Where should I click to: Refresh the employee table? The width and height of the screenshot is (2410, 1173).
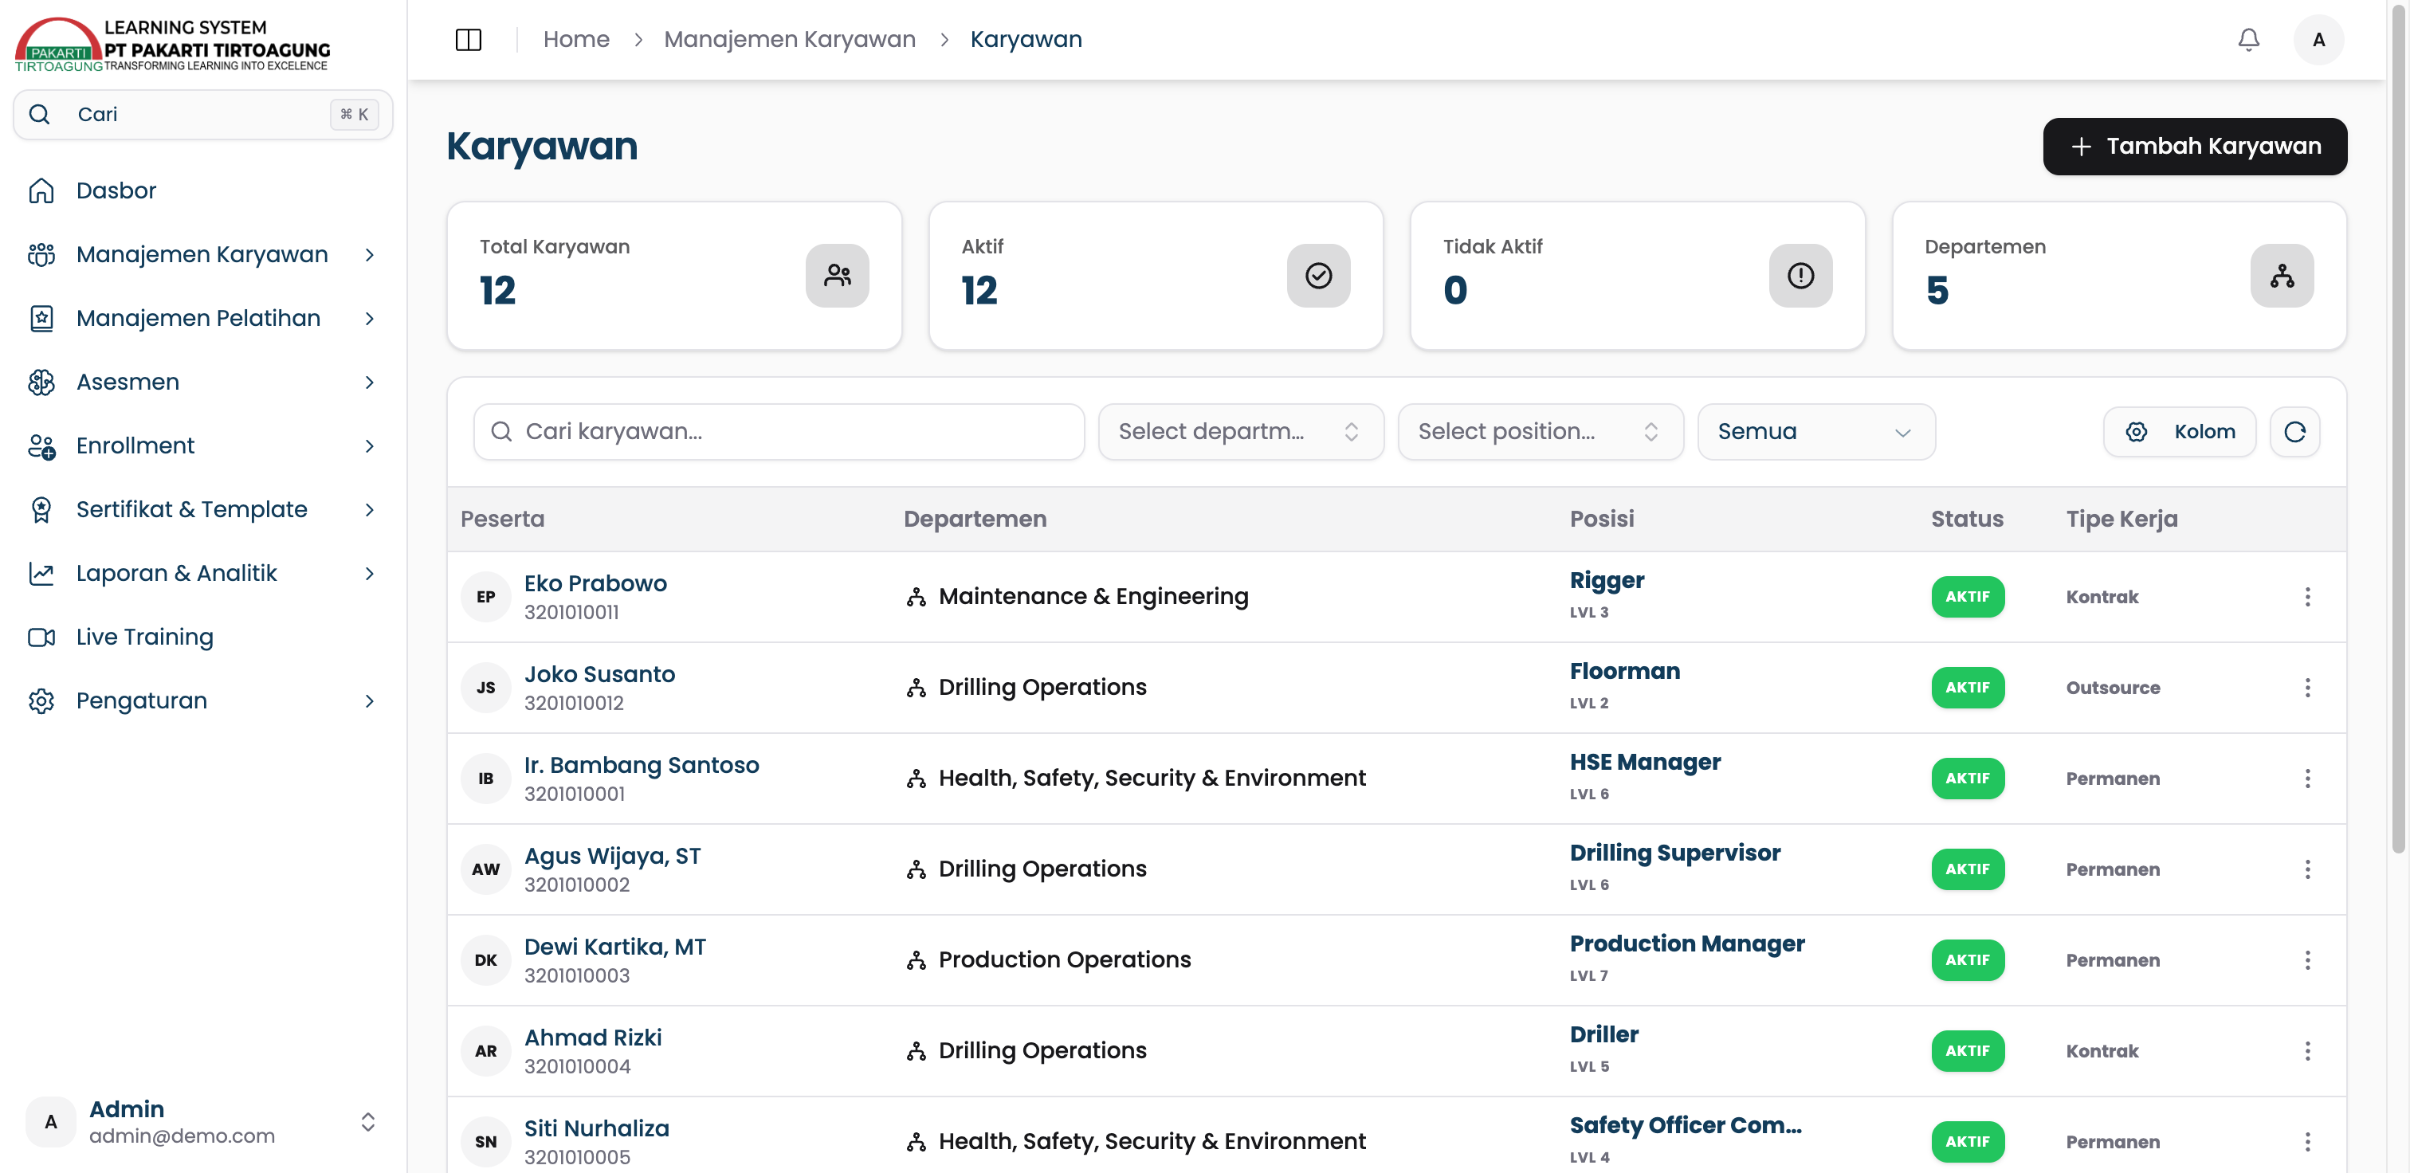(2294, 431)
